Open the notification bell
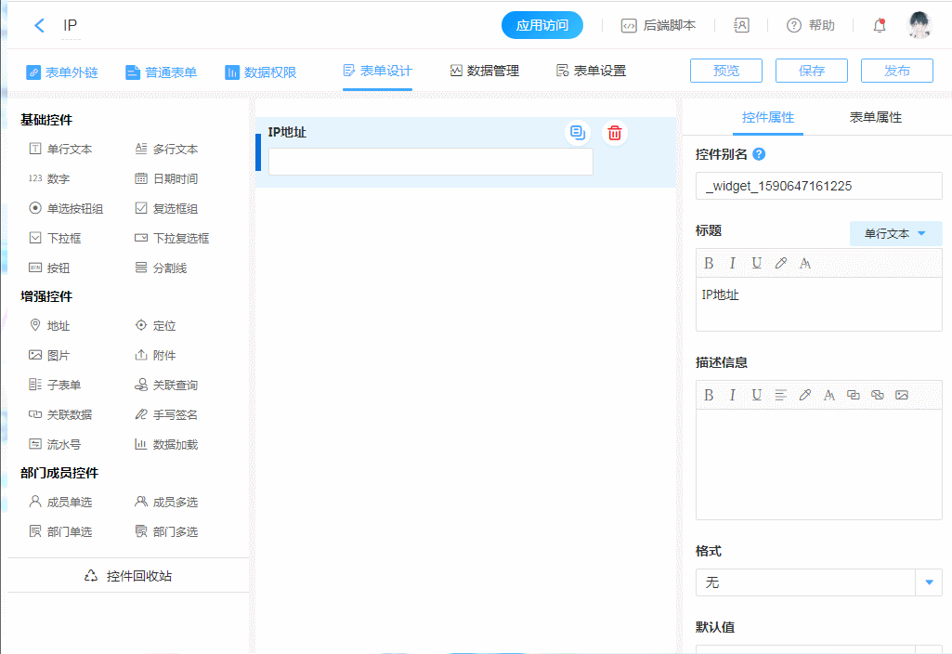Image resolution: width=952 pixels, height=654 pixels. point(880,26)
